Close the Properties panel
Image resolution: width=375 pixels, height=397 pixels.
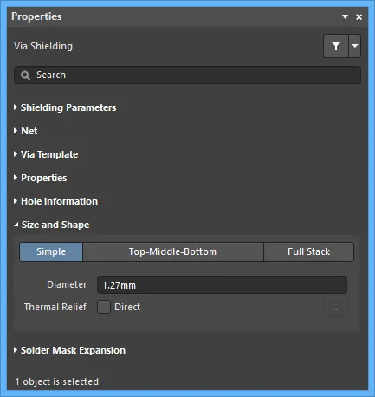tap(359, 17)
